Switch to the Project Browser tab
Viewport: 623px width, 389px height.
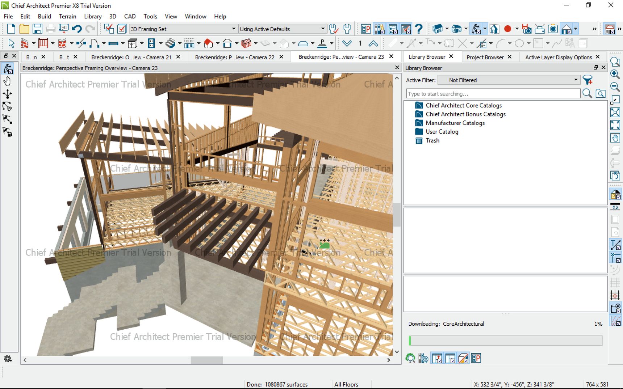click(x=485, y=57)
